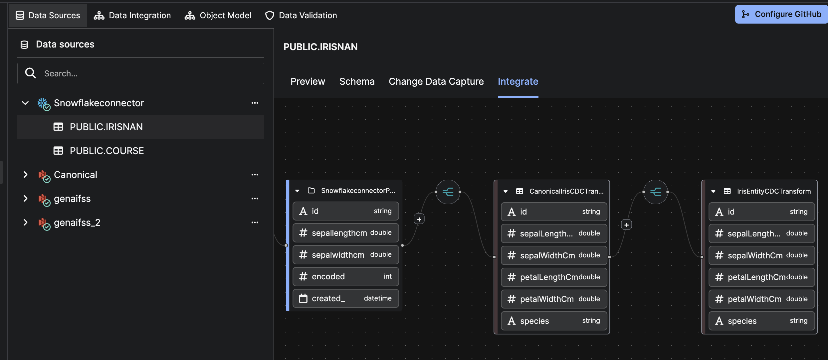Open Snowflakeconnector three-dot options menu
This screenshot has height=360, width=828.
pos(255,103)
